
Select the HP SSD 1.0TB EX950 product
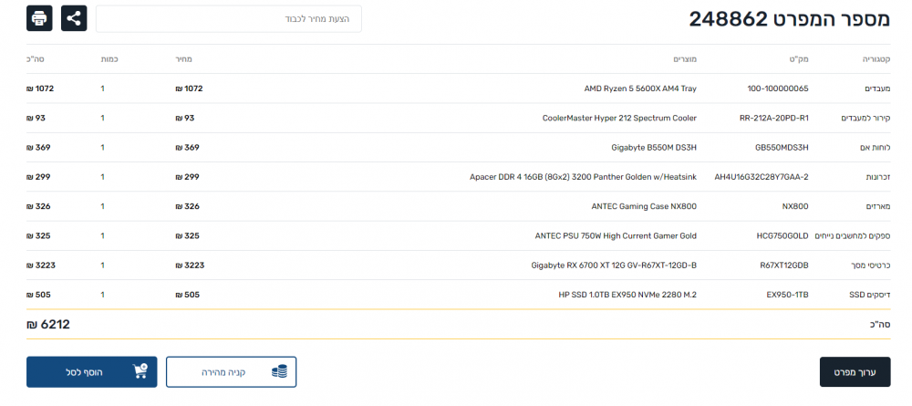click(627, 295)
